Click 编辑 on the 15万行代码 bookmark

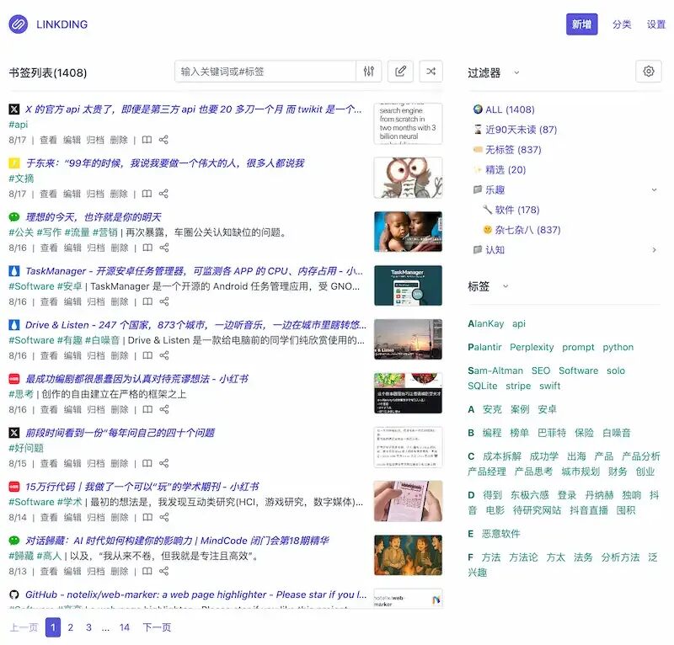[72, 517]
